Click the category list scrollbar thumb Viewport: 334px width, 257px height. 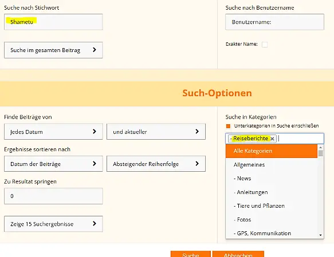(x=321, y=153)
